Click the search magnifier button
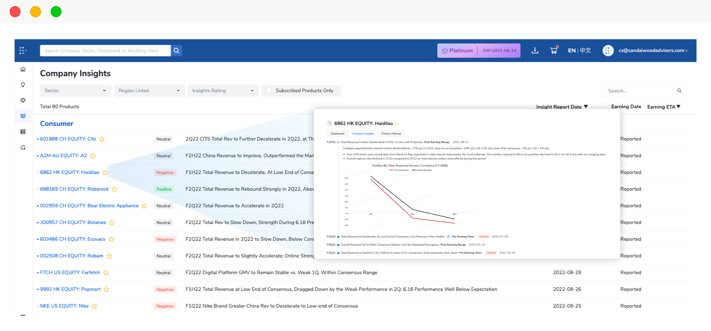711x331 pixels. coord(177,51)
